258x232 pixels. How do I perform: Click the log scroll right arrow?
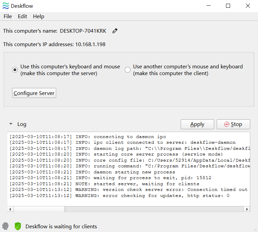tap(247, 209)
